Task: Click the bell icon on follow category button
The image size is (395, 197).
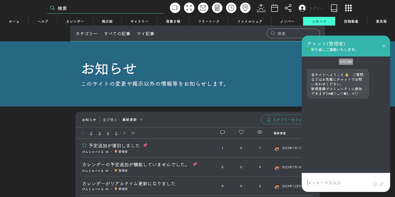Action: pos(269,119)
